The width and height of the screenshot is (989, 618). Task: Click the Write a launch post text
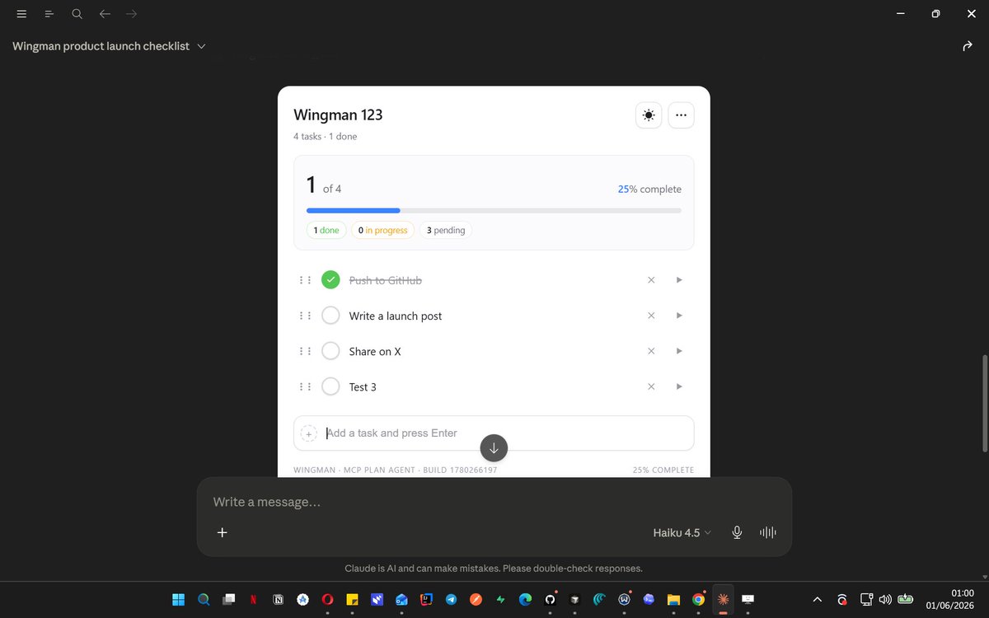pyautogui.click(x=396, y=316)
